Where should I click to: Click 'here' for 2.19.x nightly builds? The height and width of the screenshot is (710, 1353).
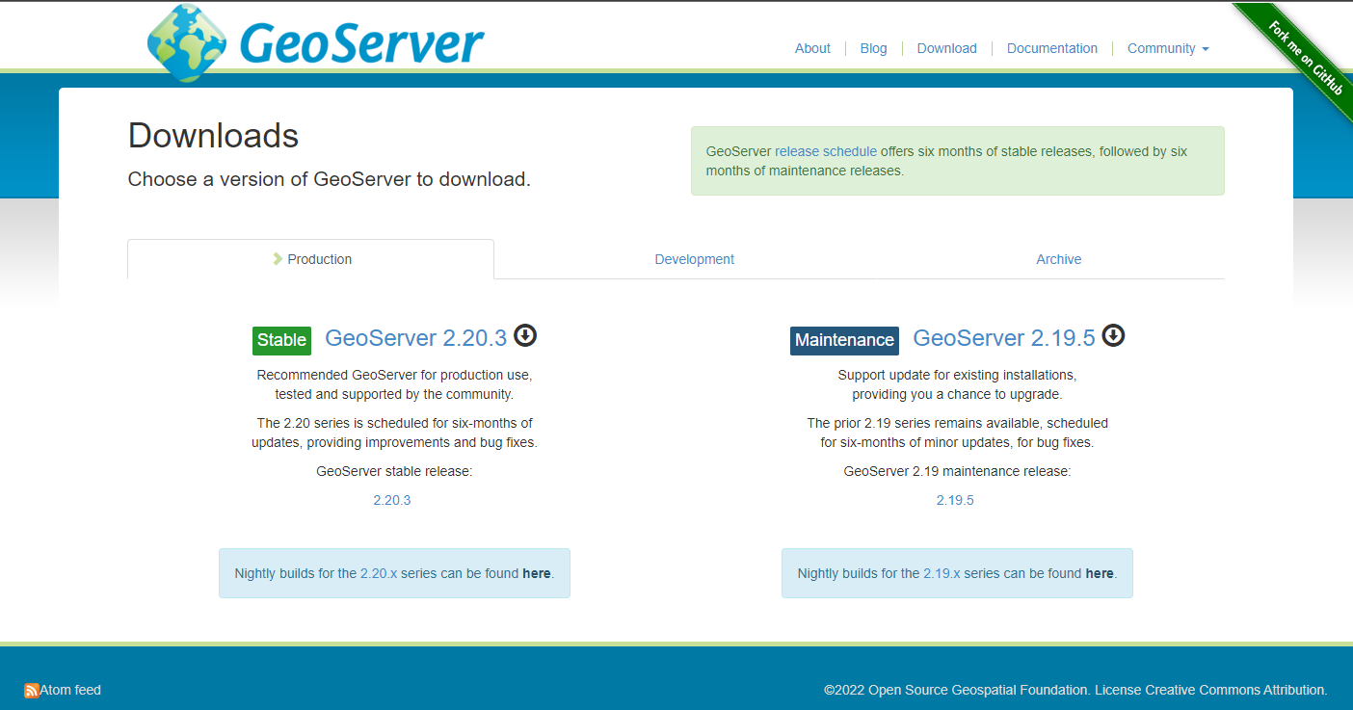1099,573
